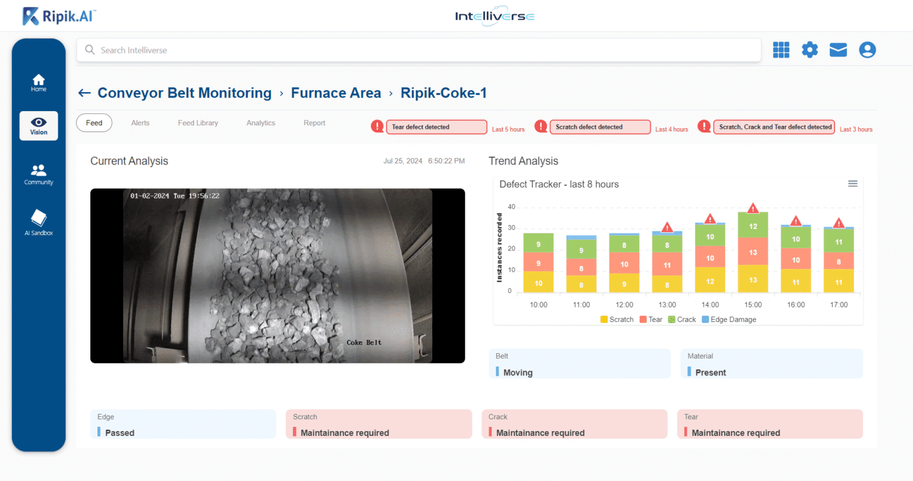Image resolution: width=913 pixels, height=481 pixels.
Task: Open settings using the gear icon
Action: pos(810,50)
